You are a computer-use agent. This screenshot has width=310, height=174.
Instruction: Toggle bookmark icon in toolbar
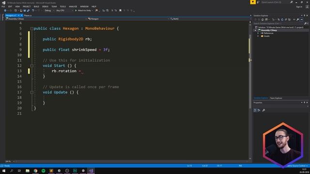120,11
